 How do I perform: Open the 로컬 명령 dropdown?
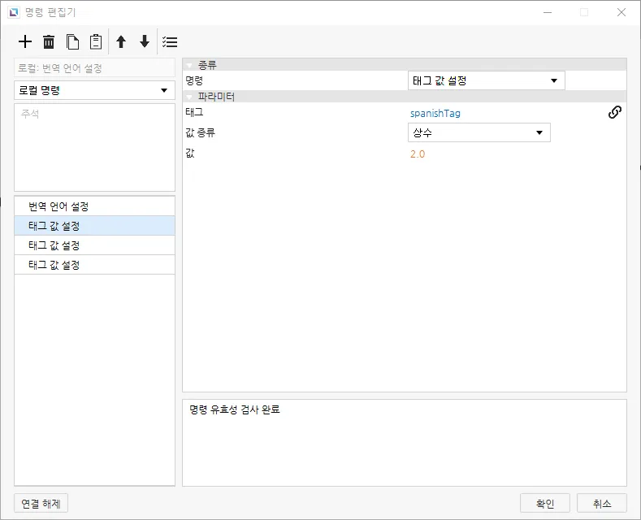pos(94,90)
